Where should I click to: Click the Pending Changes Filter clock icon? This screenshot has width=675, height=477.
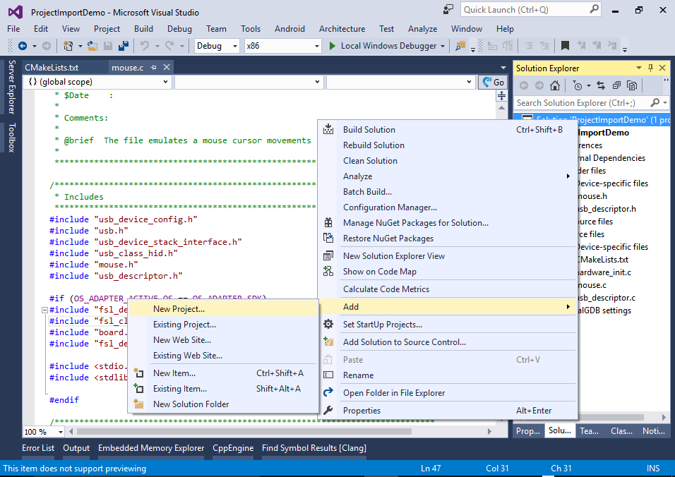[578, 85]
